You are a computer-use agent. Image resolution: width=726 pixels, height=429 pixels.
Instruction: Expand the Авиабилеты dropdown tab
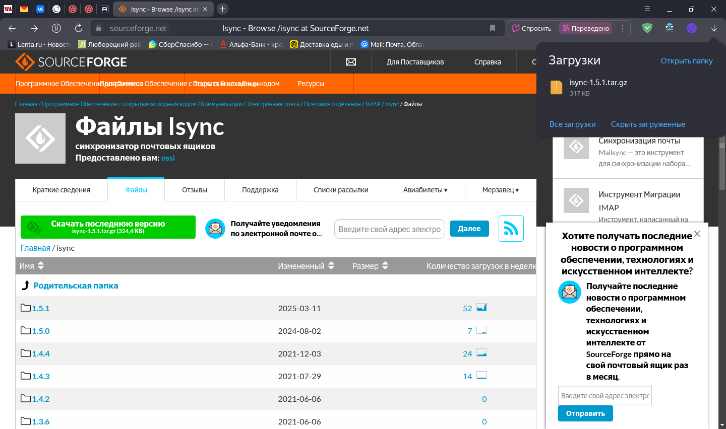point(425,190)
